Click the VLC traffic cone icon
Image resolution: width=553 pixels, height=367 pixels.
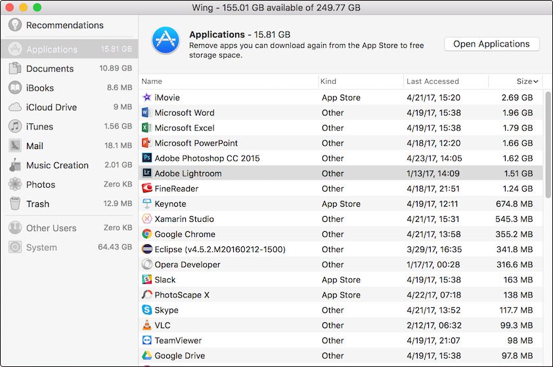click(146, 325)
